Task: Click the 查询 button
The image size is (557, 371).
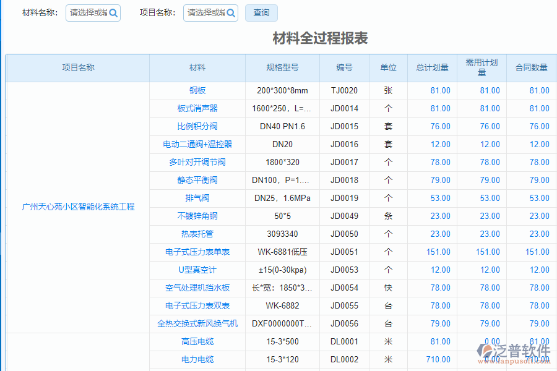Action: (261, 12)
